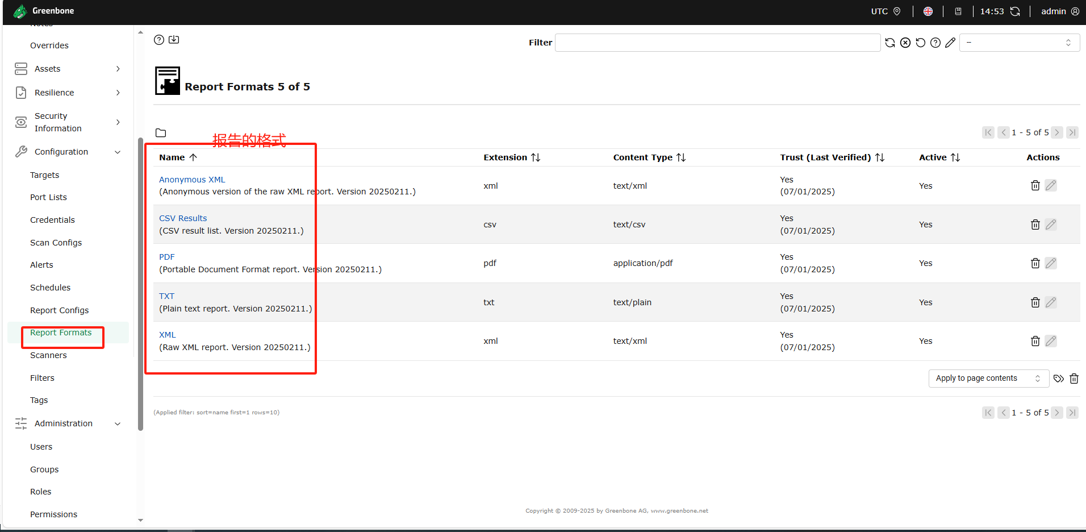This screenshot has height=532, width=1086.
Task: Sort table by Content Type column
Action: pos(649,157)
